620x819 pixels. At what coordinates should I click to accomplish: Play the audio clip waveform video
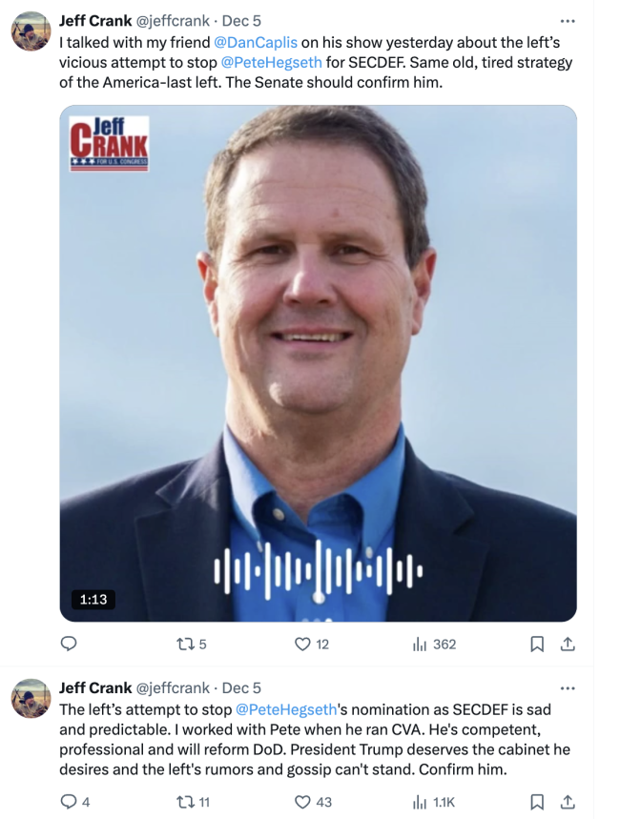coord(318,363)
